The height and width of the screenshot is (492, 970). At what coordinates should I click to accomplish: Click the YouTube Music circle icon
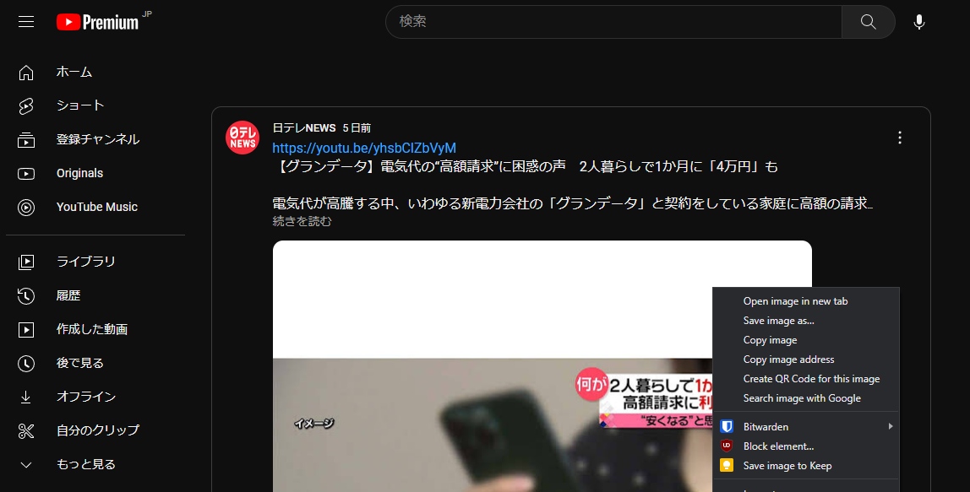[26, 208]
